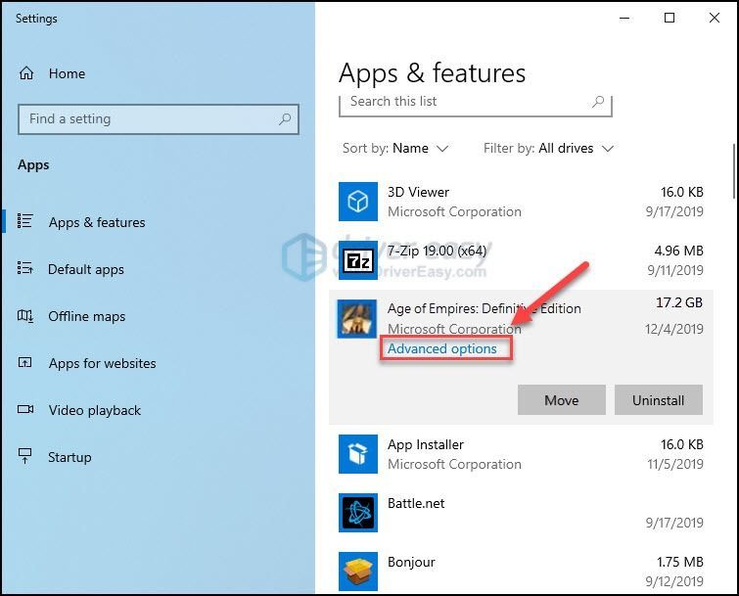Click the Apps & features sidebar icon
The height and width of the screenshot is (596, 739).
tap(25, 221)
